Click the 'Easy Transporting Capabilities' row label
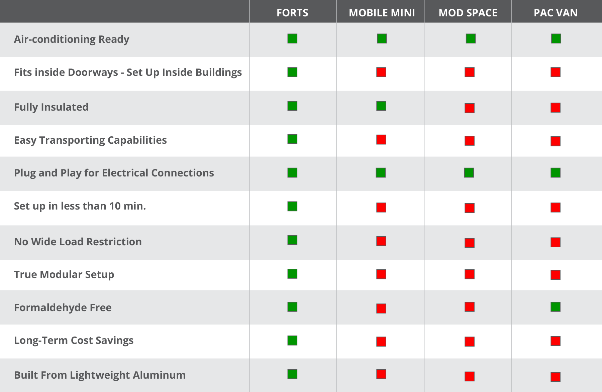Image resolution: width=602 pixels, height=392 pixels. pos(90,140)
